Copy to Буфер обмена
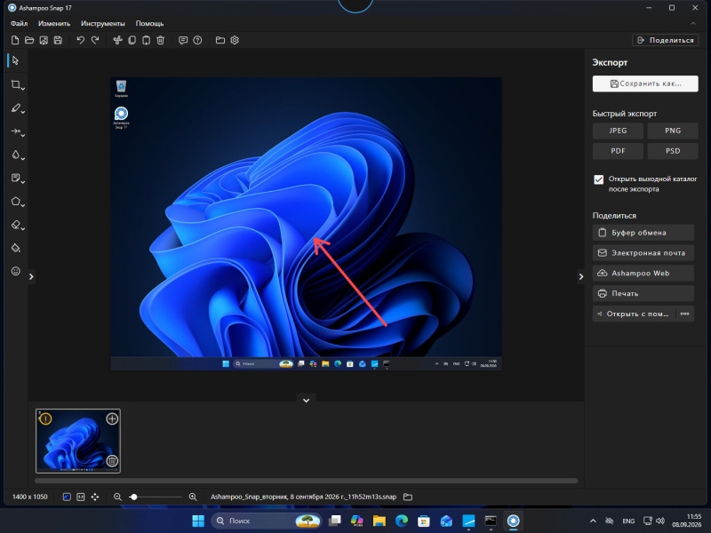The height and width of the screenshot is (533, 711). (643, 233)
